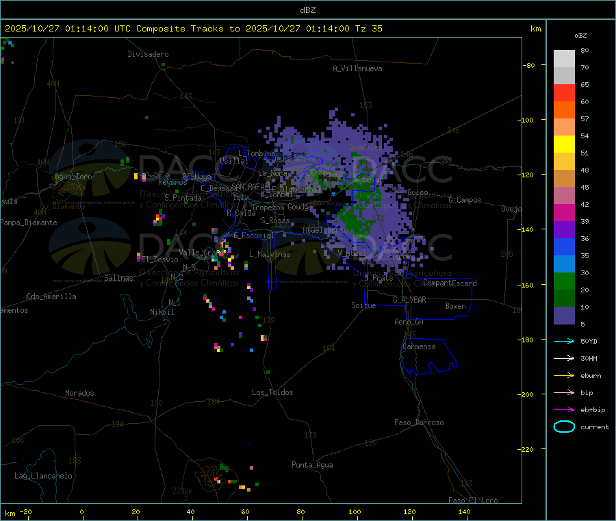This screenshot has height=521, width=616.
Task: Click the 'Salinas' map label
Action: tap(118, 278)
